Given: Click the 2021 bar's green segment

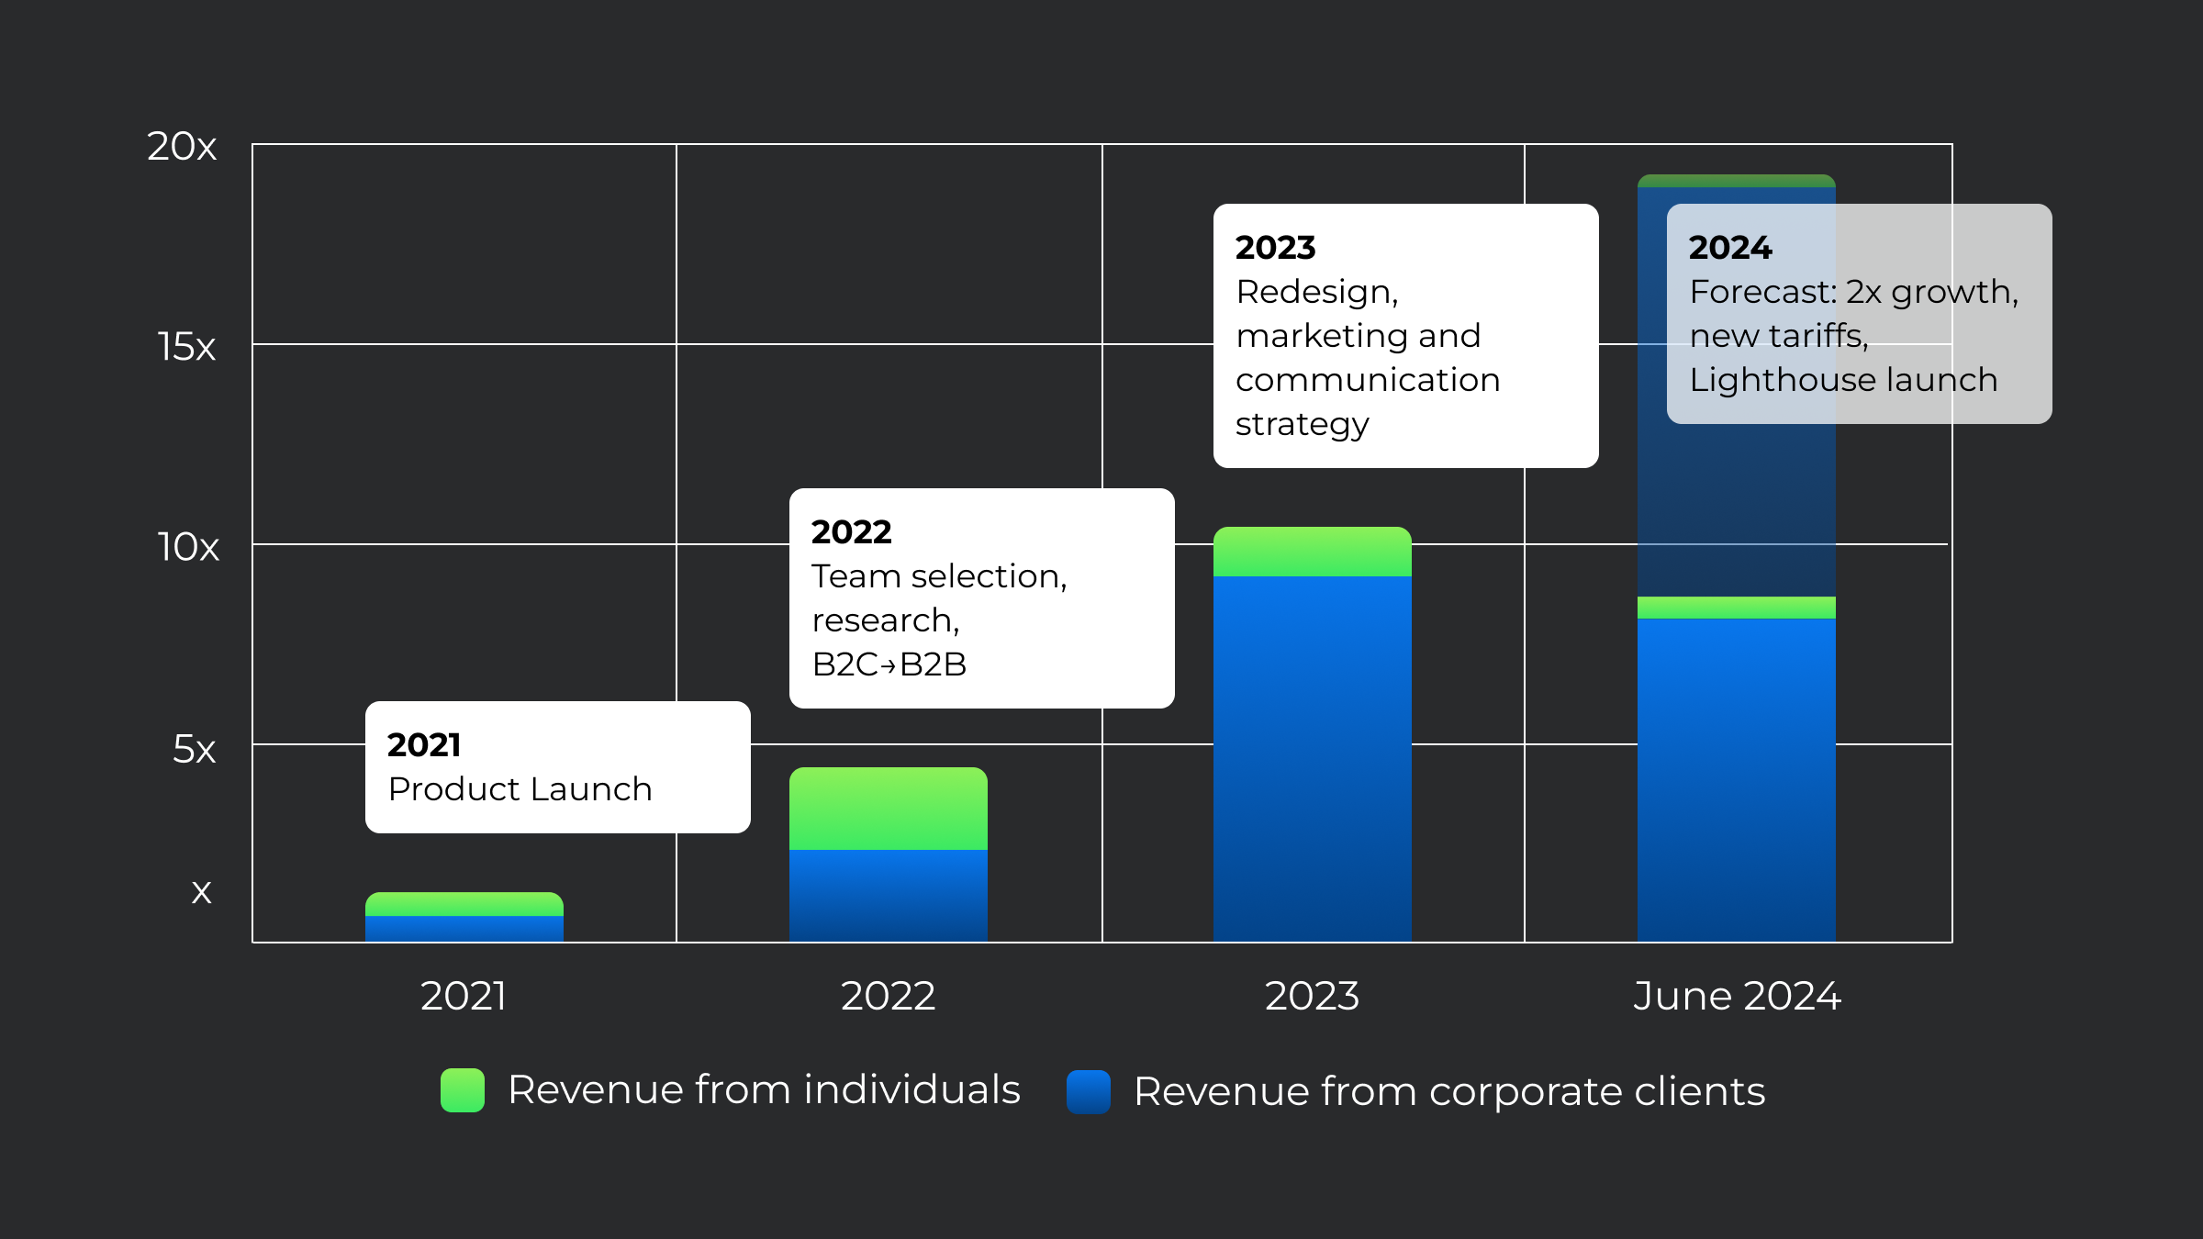Looking at the screenshot, I should [x=464, y=904].
